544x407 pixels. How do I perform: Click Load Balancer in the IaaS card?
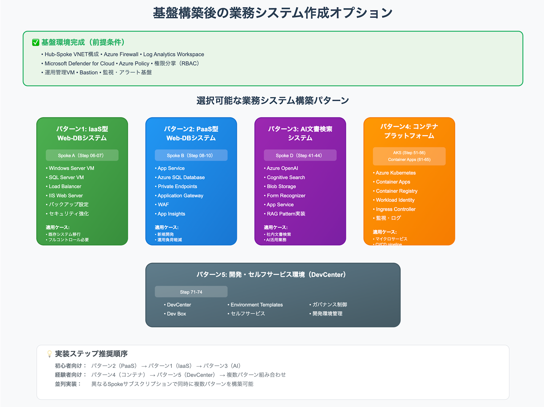[63, 186]
